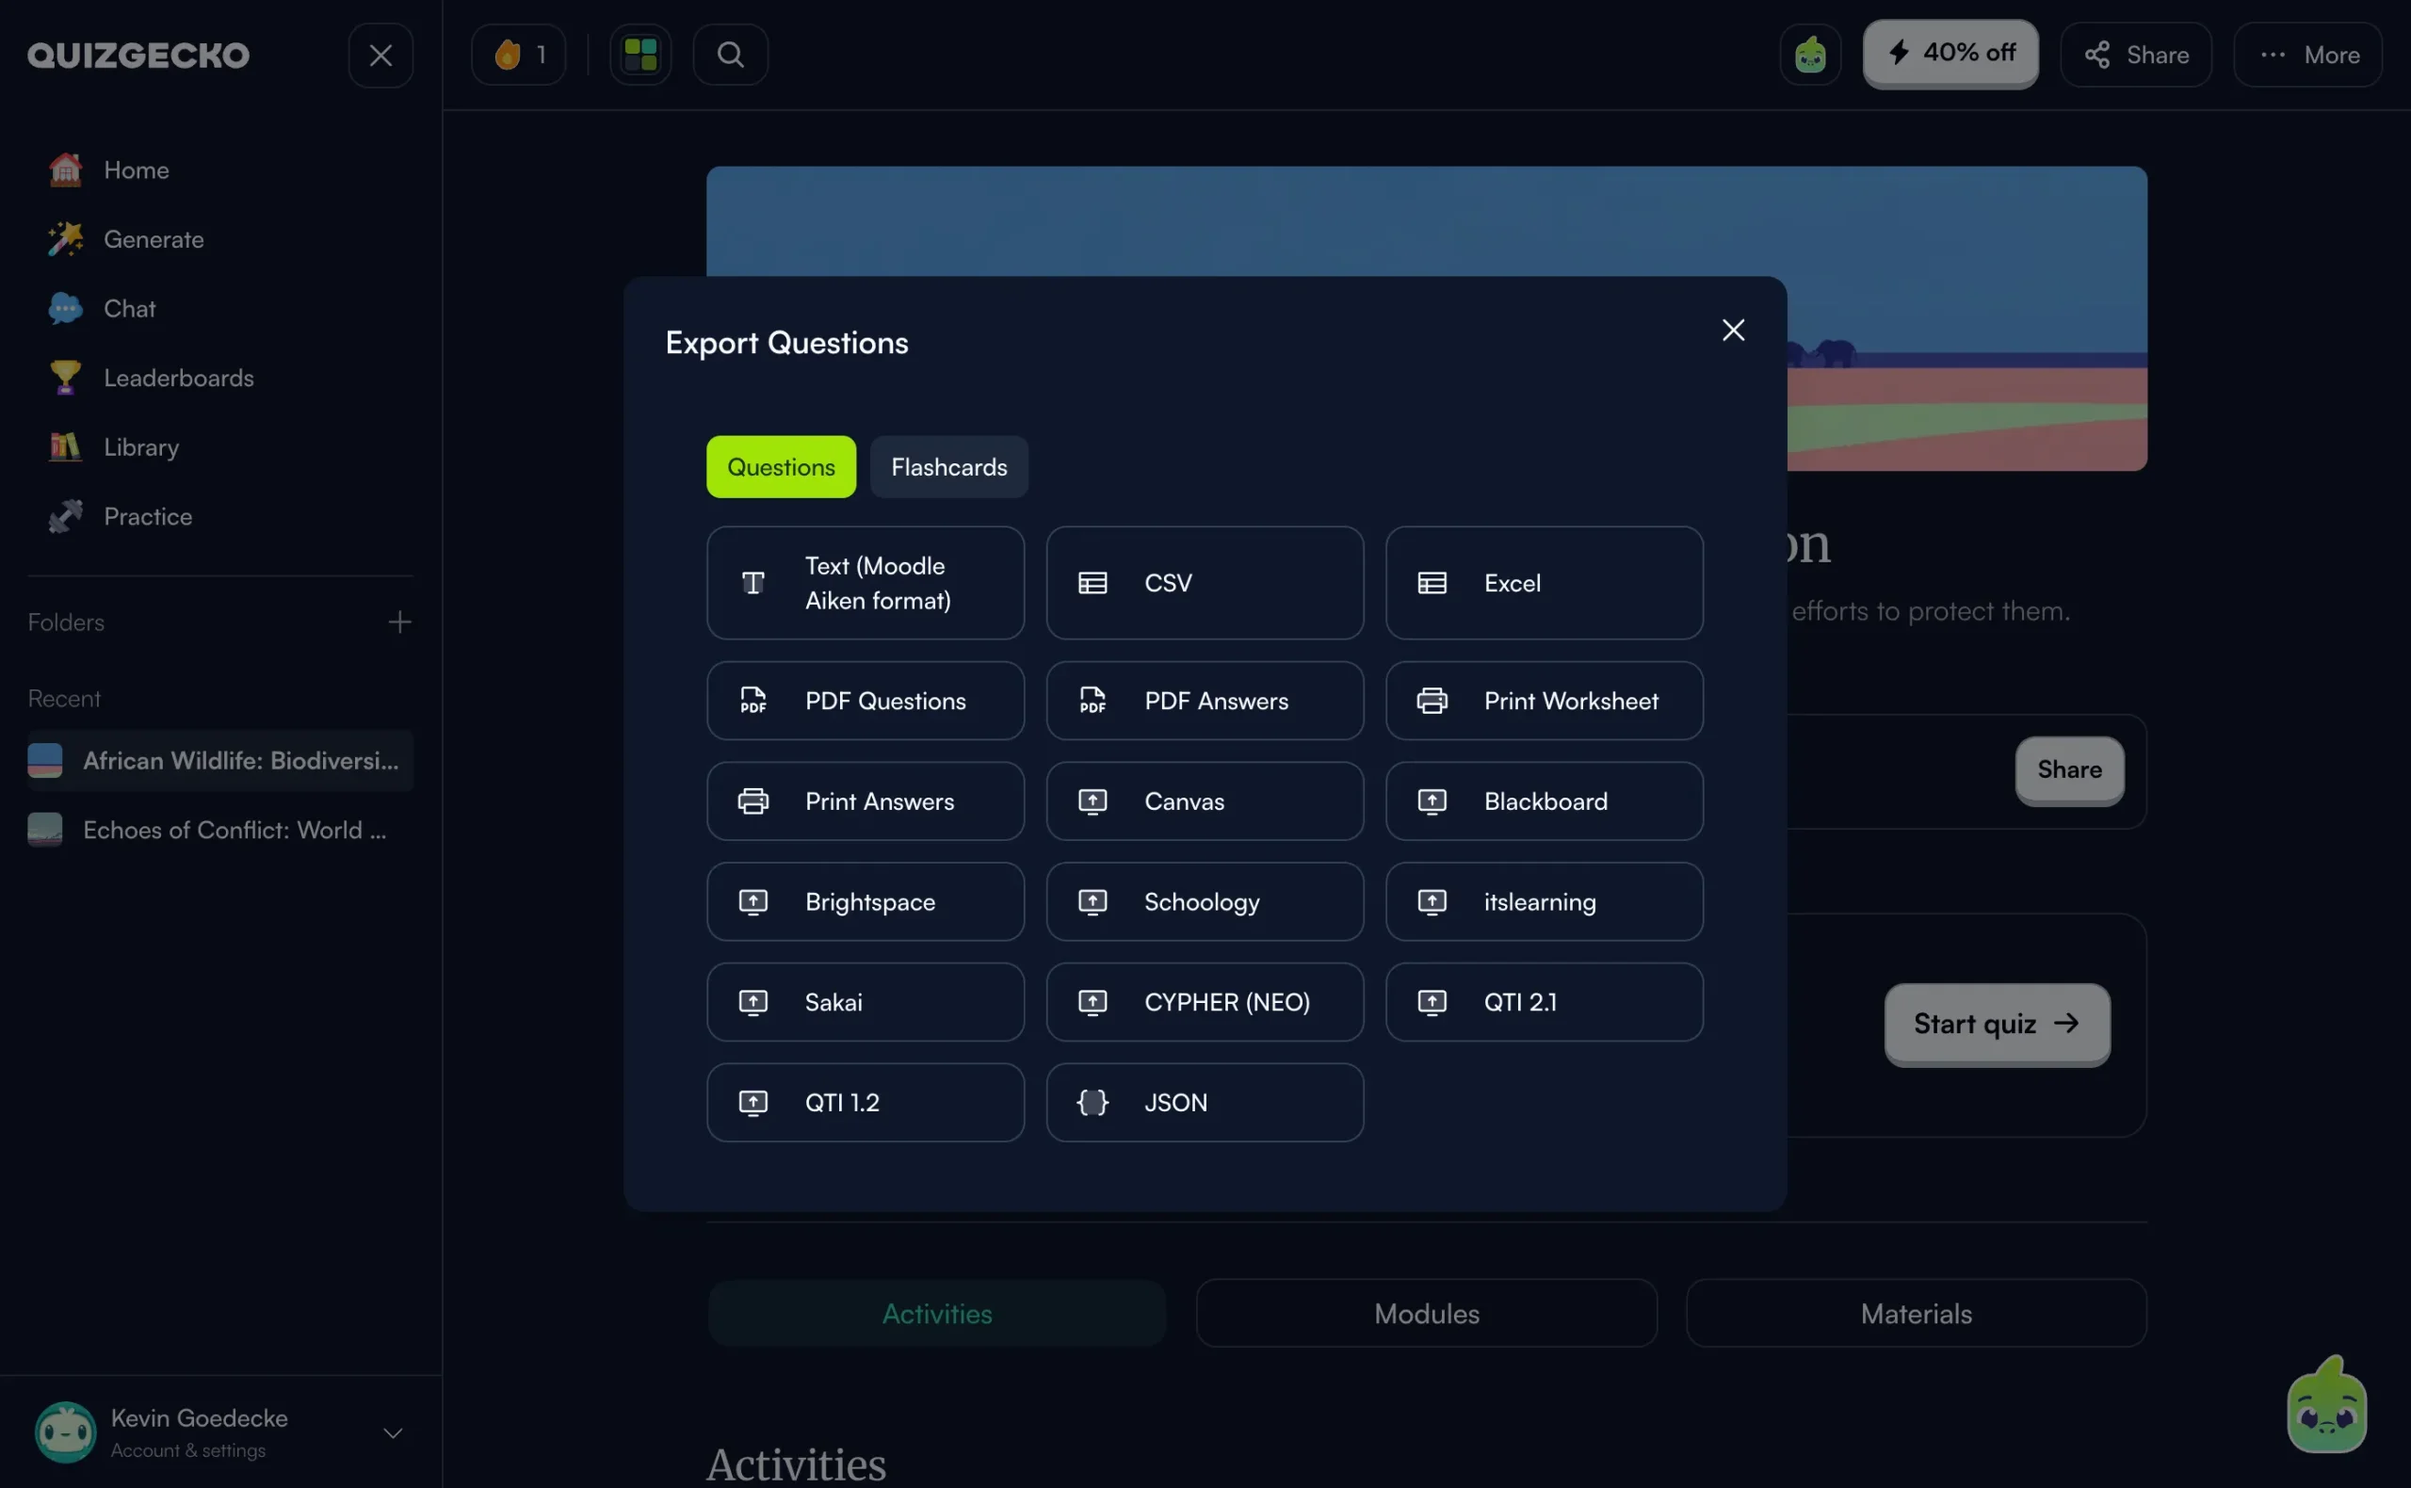The width and height of the screenshot is (2411, 1488).
Task: Export to Canvas
Action: pyautogui.click(x=1205, y=801)
